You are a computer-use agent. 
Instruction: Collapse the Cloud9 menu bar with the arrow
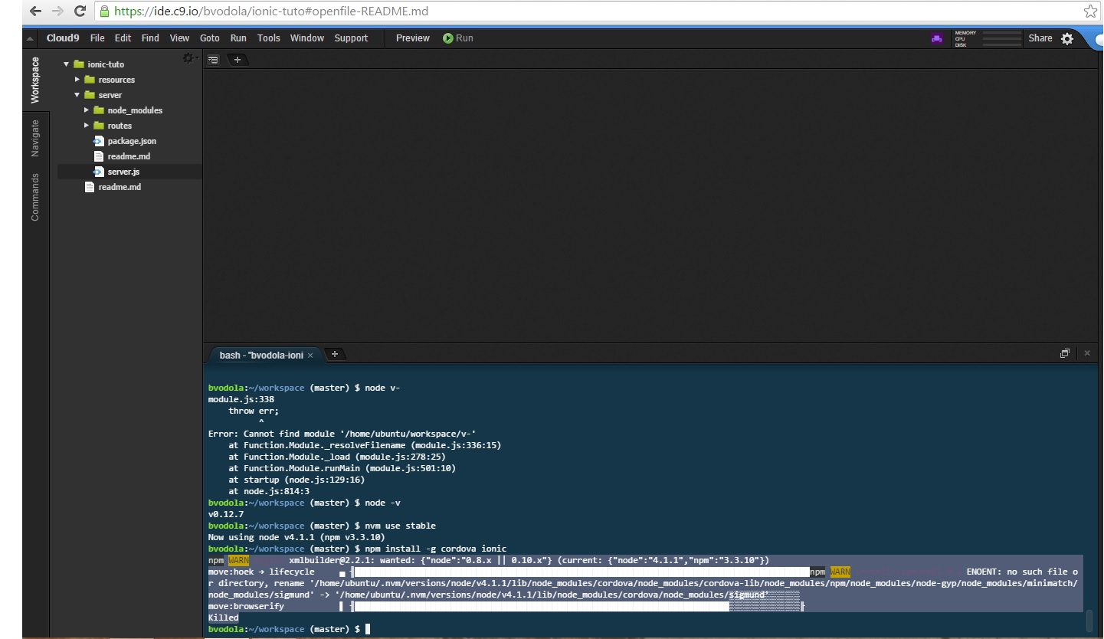pyautogui.click(x=30, y=38)
